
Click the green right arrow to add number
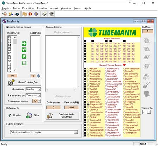click(x=24, y=43)
